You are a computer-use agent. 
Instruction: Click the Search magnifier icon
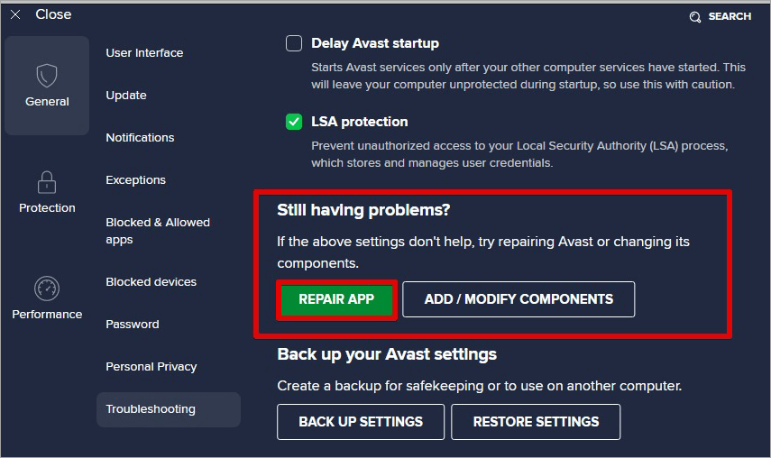click(695, 17)
